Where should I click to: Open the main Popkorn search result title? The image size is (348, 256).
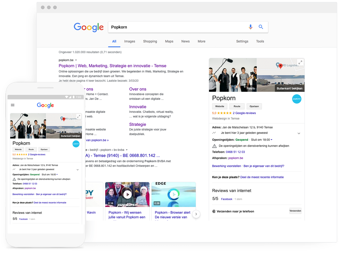[x=113, y=66]
